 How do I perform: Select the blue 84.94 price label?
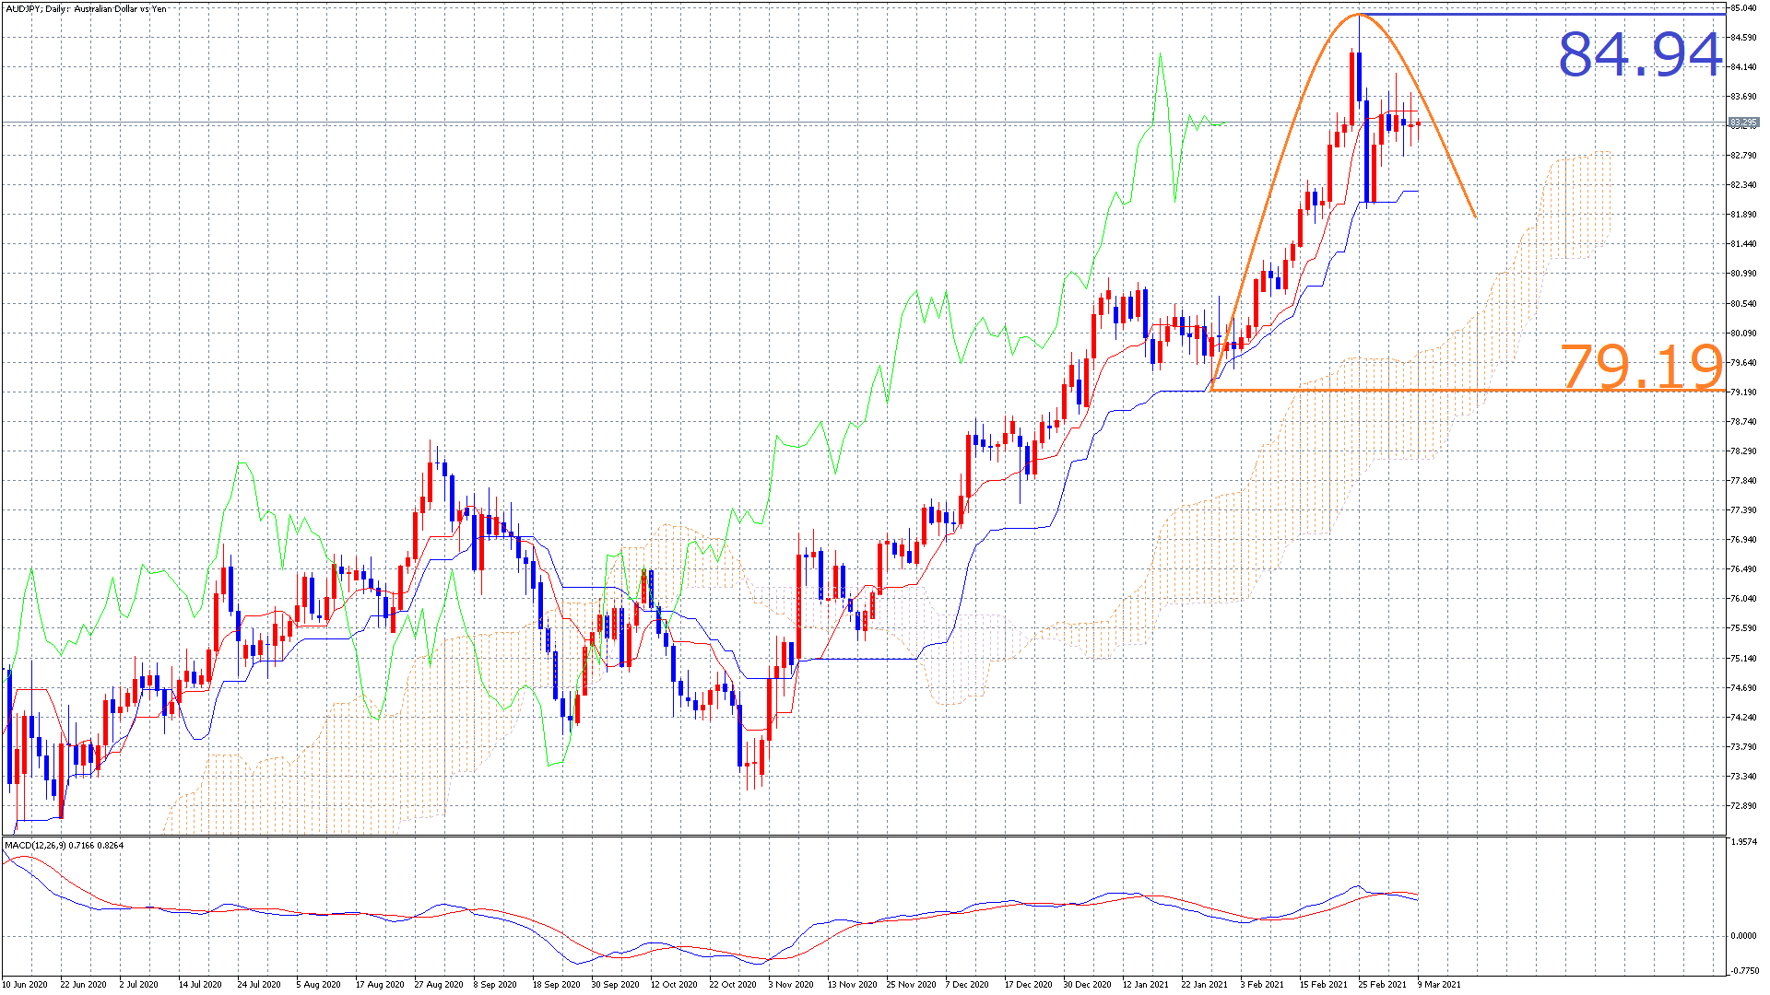[x=1639, y=54]
